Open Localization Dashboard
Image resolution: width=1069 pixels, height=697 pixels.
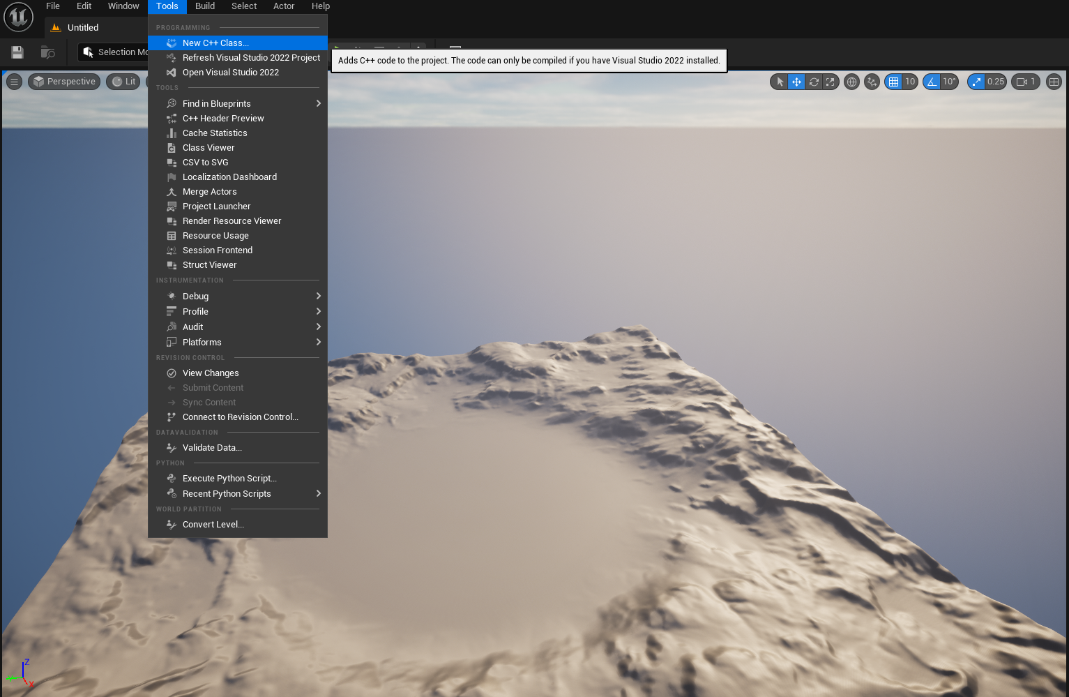click(238, 177)
